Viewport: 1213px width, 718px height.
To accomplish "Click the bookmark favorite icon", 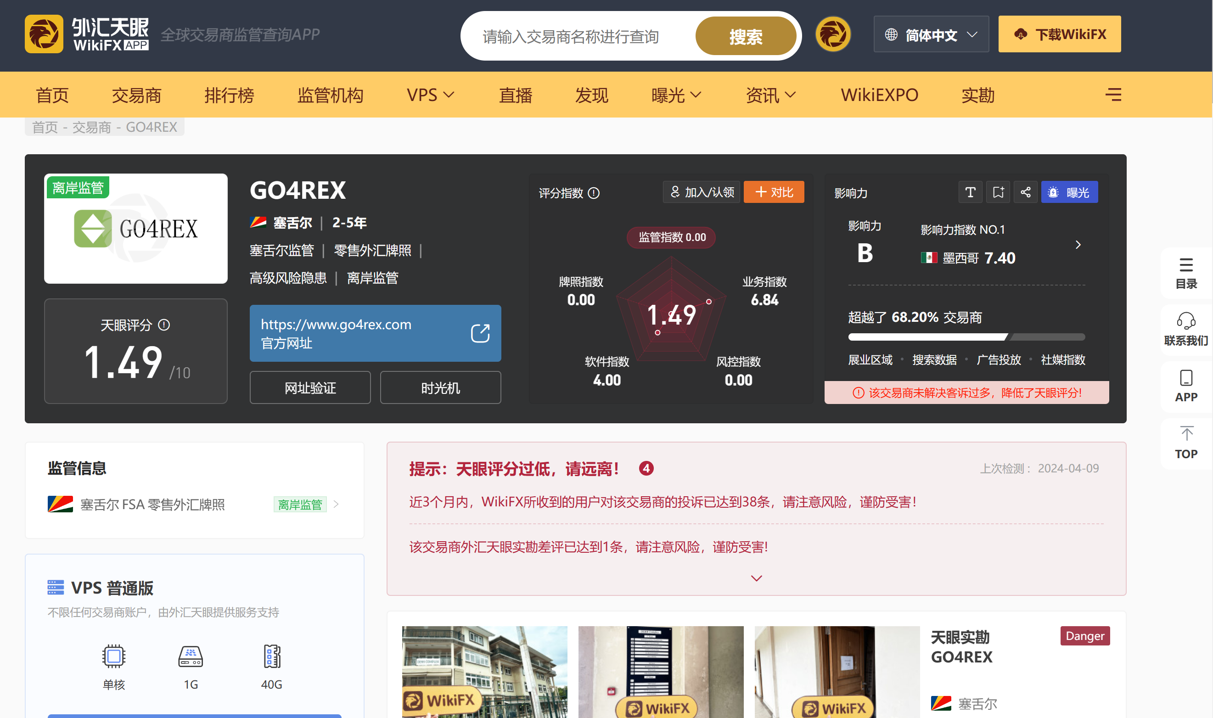I will point(998,192).
